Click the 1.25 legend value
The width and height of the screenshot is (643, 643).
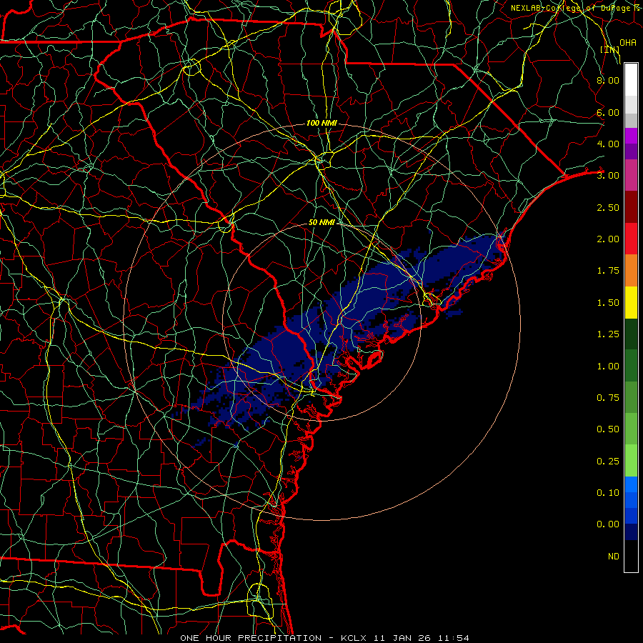(608, 334)
